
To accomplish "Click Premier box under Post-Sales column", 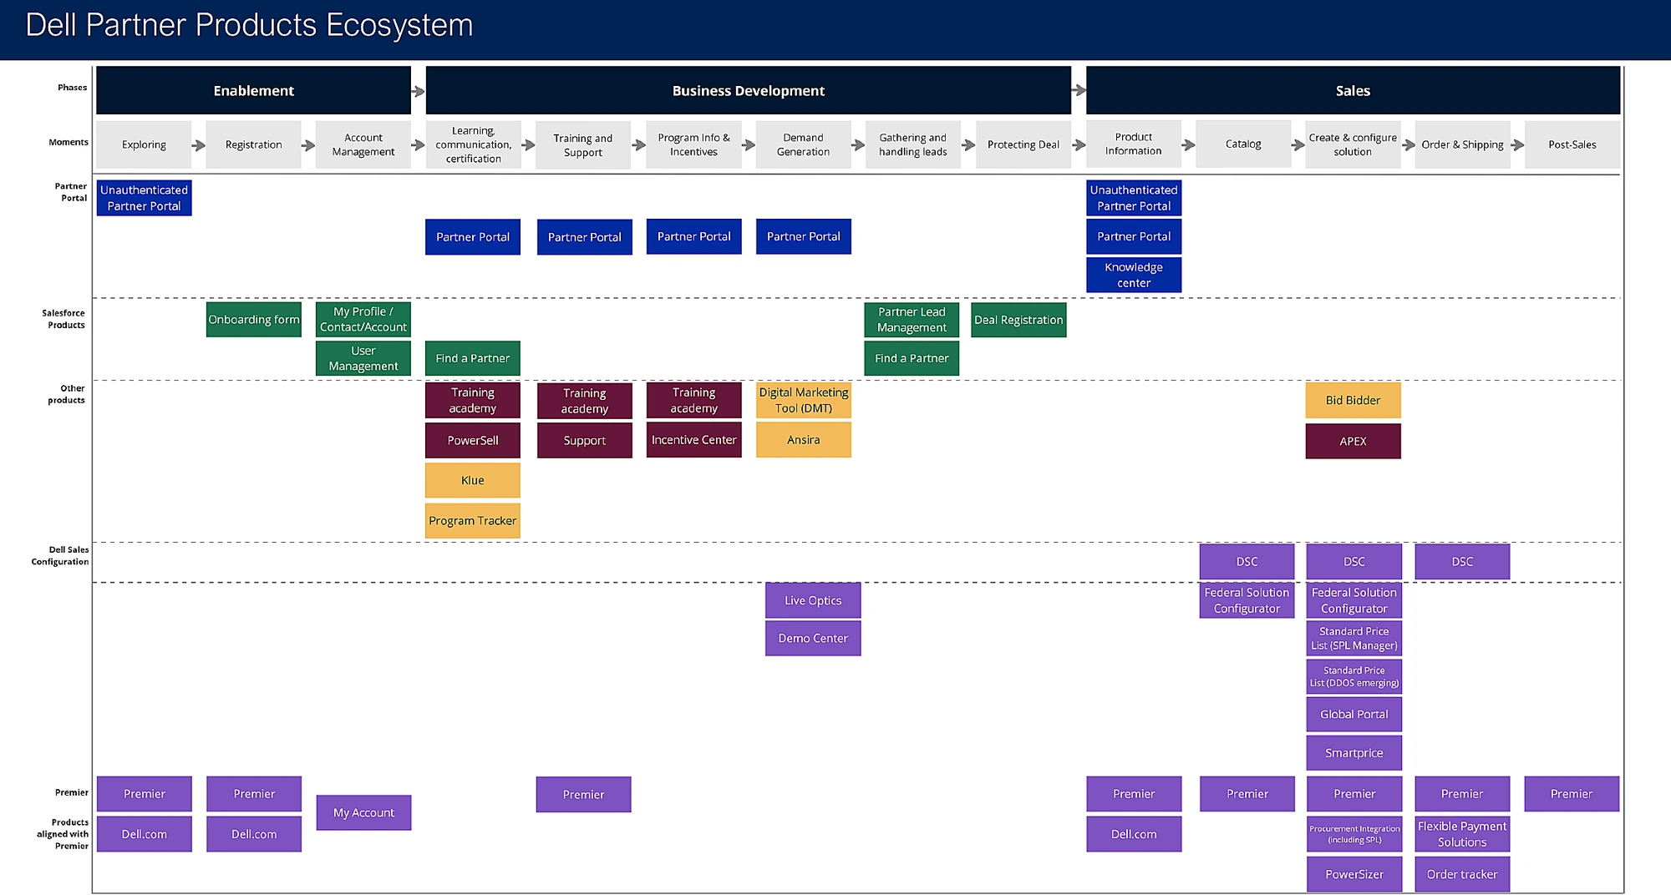I will point(1572,794).
